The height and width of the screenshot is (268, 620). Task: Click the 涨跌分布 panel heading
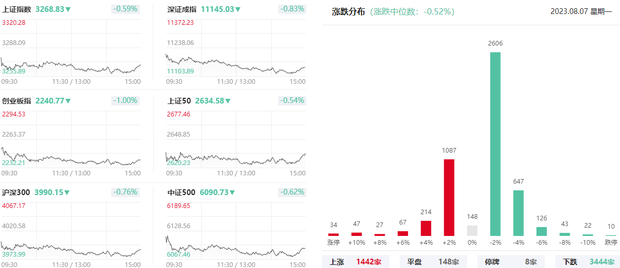[x=348, y=12]
